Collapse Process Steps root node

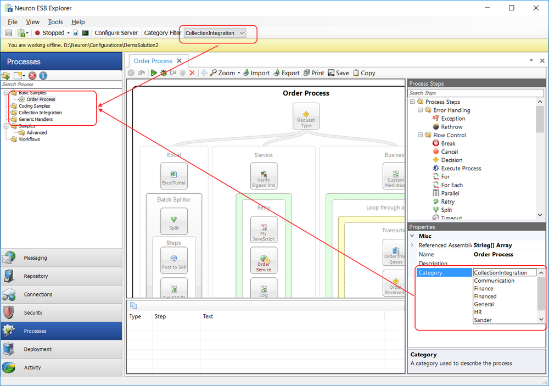tap(412, 102)
